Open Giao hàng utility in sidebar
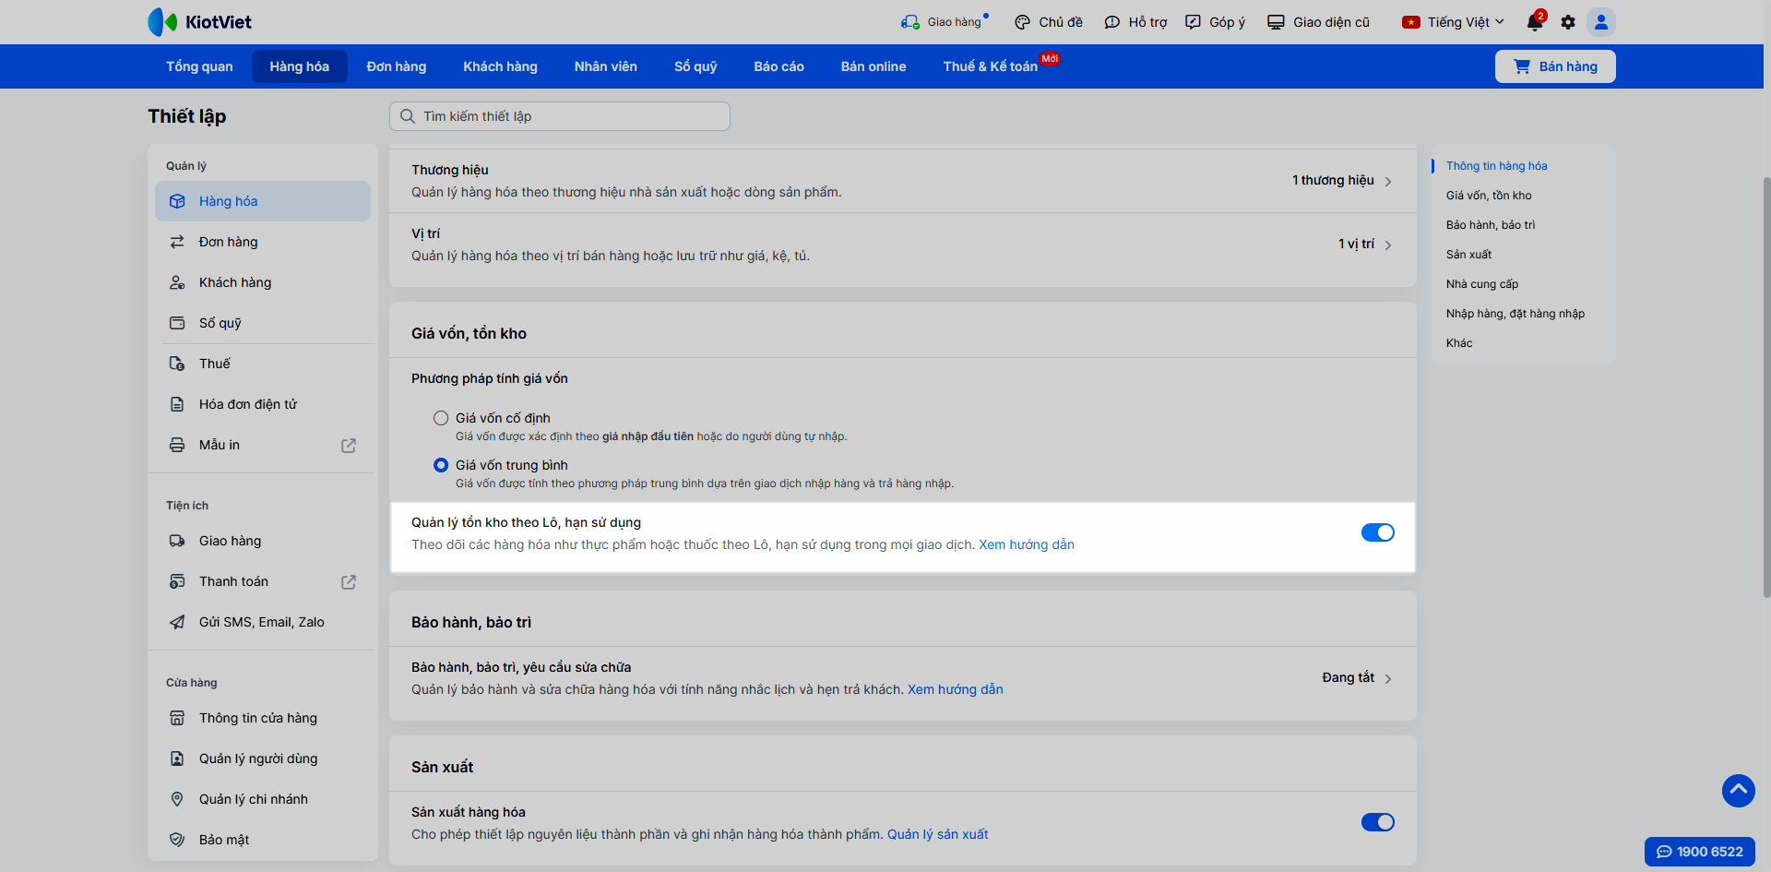 (263, 541)
